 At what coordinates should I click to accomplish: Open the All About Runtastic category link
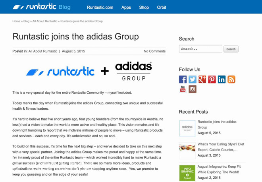tap(43, 51)
